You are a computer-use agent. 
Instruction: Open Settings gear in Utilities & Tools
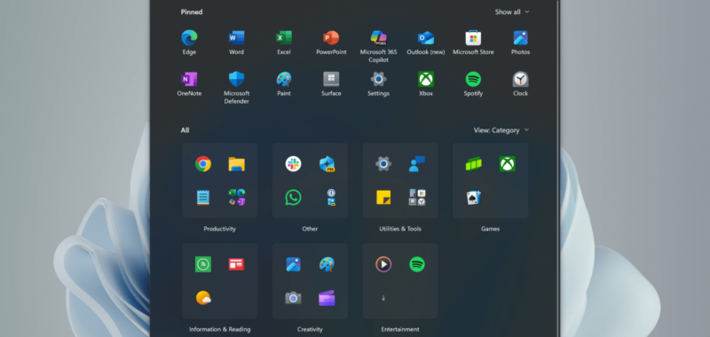(383, 164)
